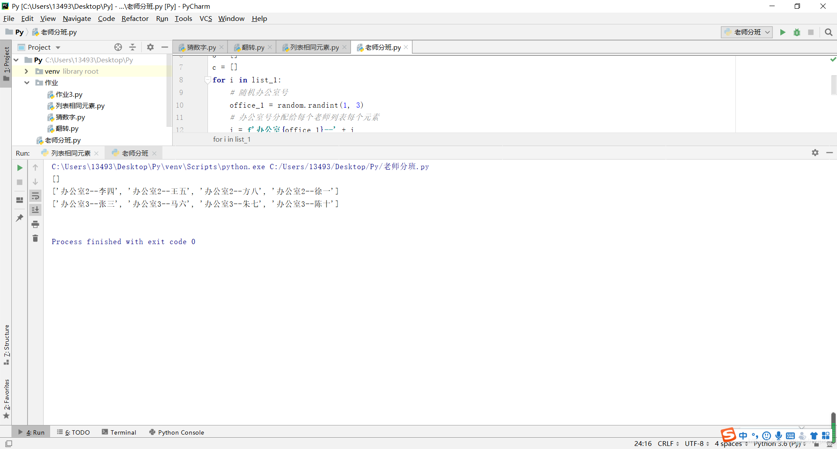This screenshot has height=449, width=837.
Task: Open the 老师分班 run configuration dropdown
Action: pos(747,32)
